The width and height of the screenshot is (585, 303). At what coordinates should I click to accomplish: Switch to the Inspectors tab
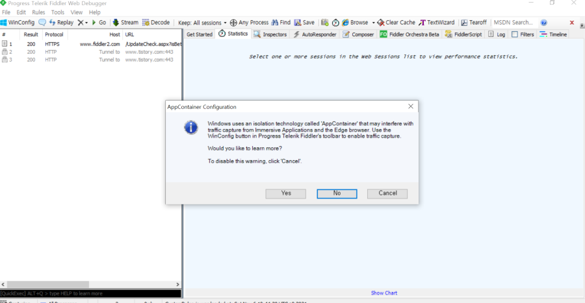(x=270, y=34)
